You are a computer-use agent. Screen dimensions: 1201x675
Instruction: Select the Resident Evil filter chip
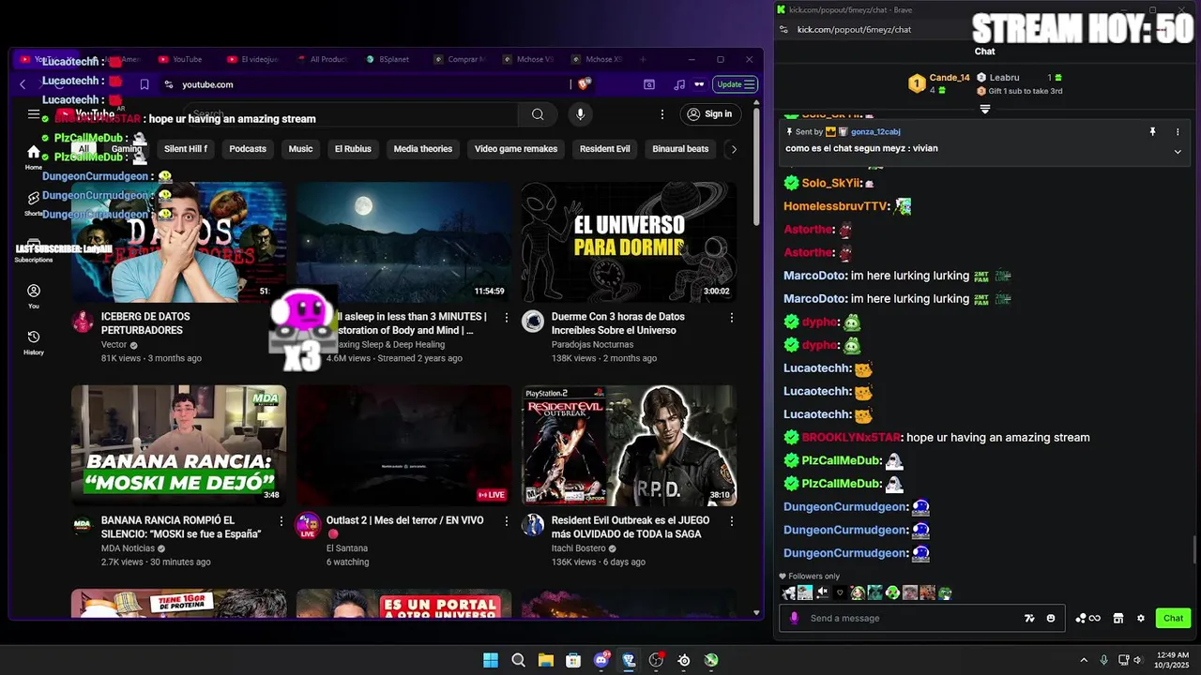[604, 149]
